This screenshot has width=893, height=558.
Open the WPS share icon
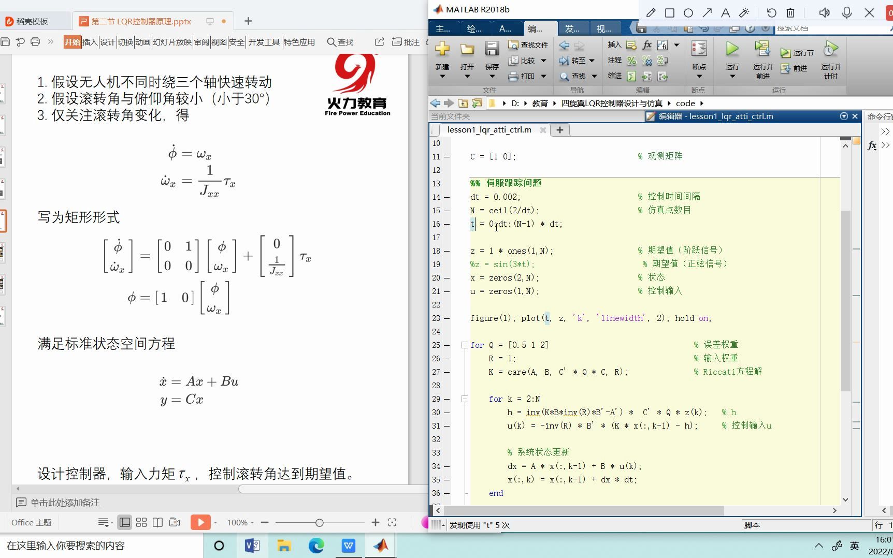coord(380,42)
